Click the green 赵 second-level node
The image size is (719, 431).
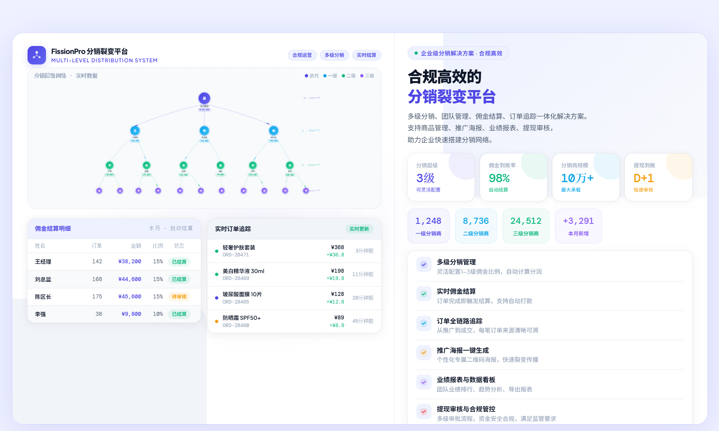point(146,165)
